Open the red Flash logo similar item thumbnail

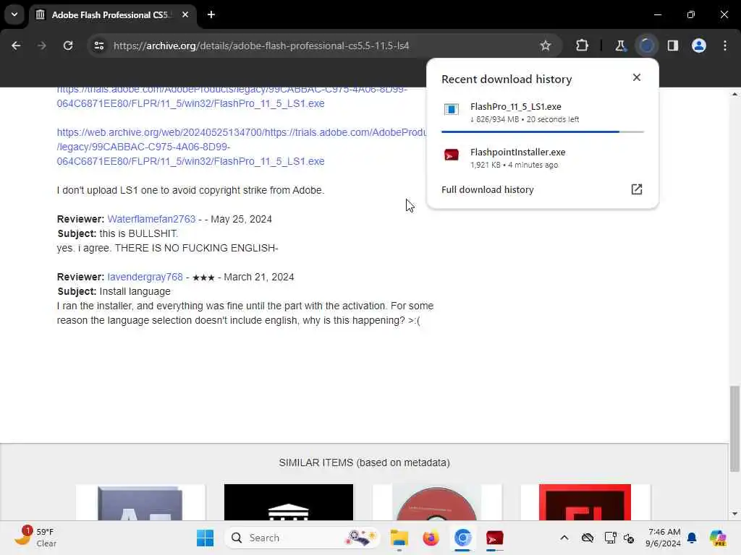click(585, 502)
